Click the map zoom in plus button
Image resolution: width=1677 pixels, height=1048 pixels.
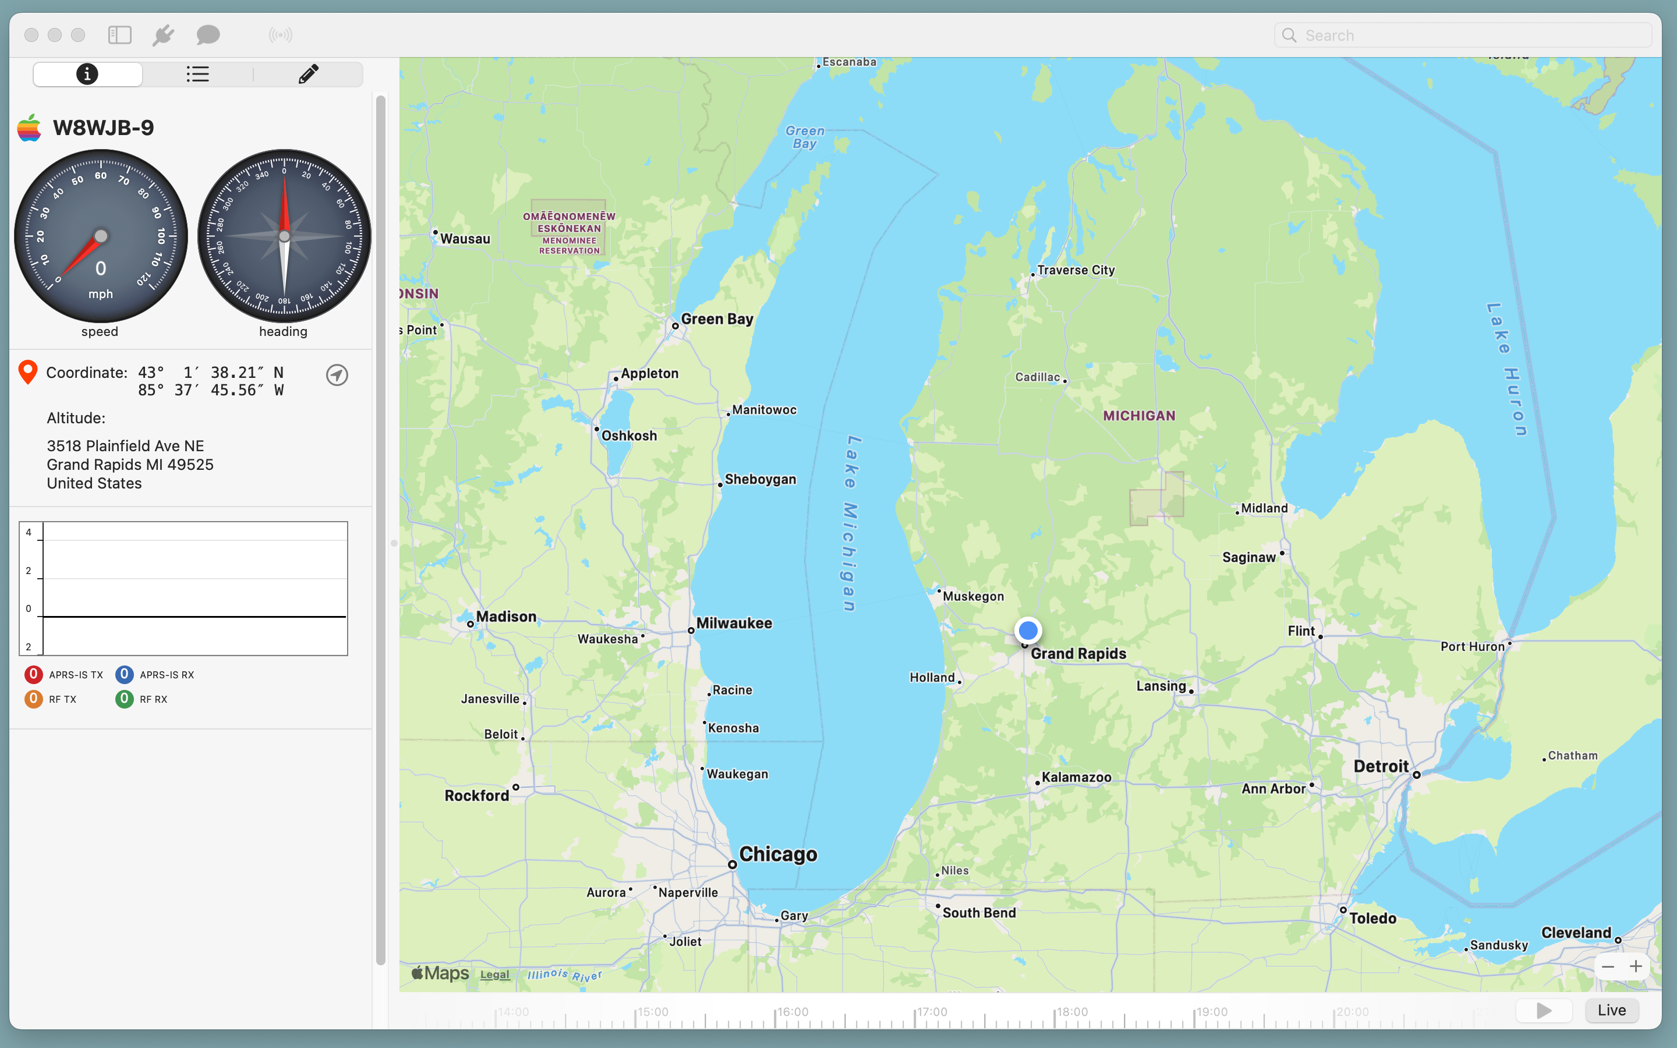pos(1636,967)
